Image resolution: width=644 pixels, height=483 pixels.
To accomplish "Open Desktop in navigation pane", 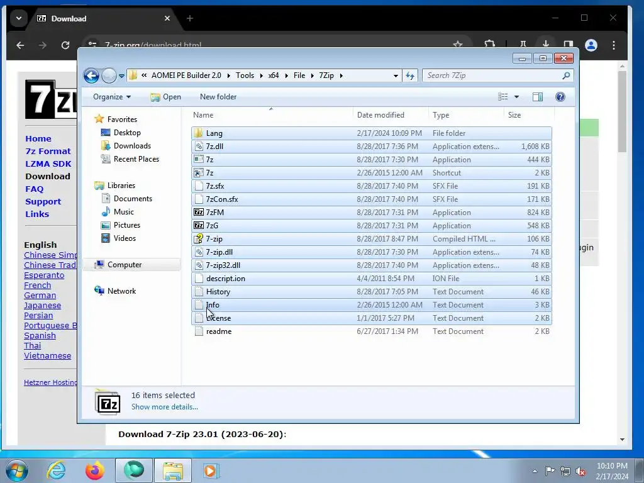I will coord(127,133).
